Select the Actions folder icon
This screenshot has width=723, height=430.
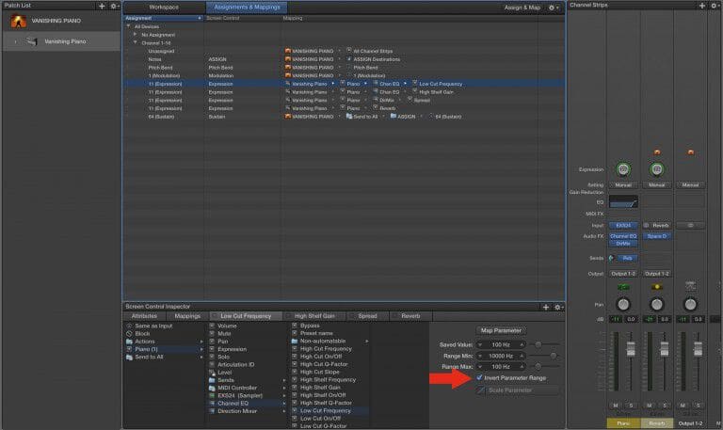click(129, 342)
